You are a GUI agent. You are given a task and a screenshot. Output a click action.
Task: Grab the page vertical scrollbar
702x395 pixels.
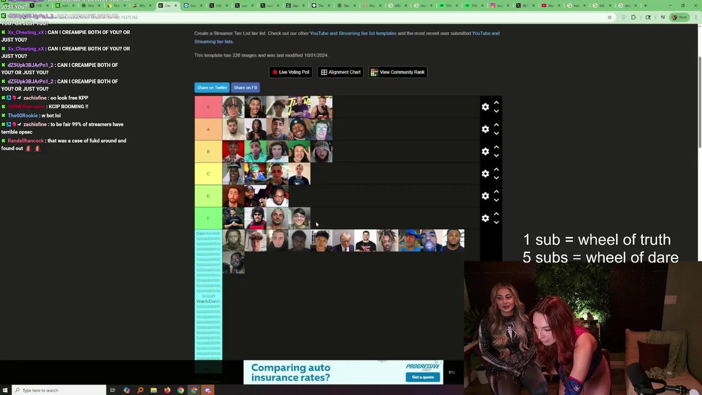pyautogui.click(x=699, y=101)
